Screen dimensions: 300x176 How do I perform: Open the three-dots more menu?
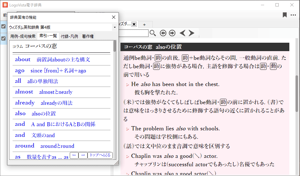[293, 15]
